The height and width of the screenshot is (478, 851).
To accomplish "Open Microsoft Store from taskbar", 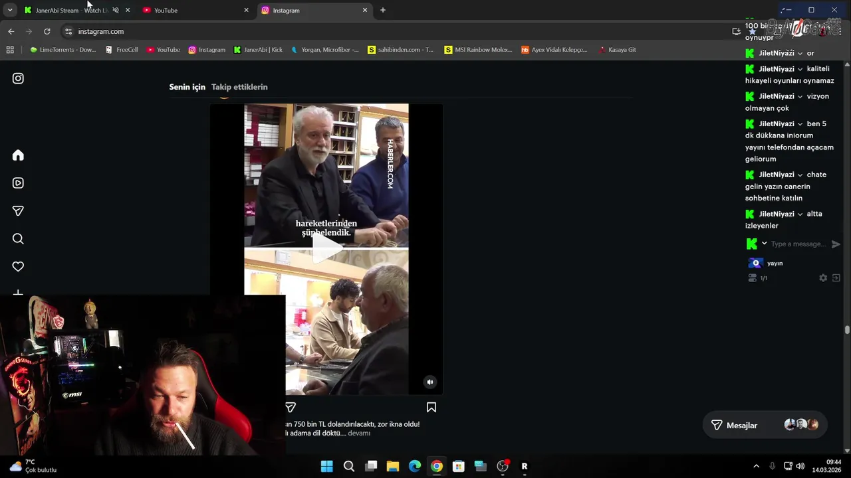I will click(x=459, y=466).
